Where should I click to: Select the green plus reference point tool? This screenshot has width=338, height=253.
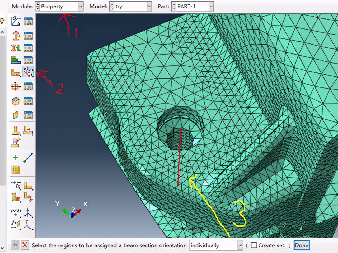16,158
